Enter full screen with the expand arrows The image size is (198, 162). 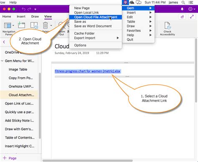point(192,17)
